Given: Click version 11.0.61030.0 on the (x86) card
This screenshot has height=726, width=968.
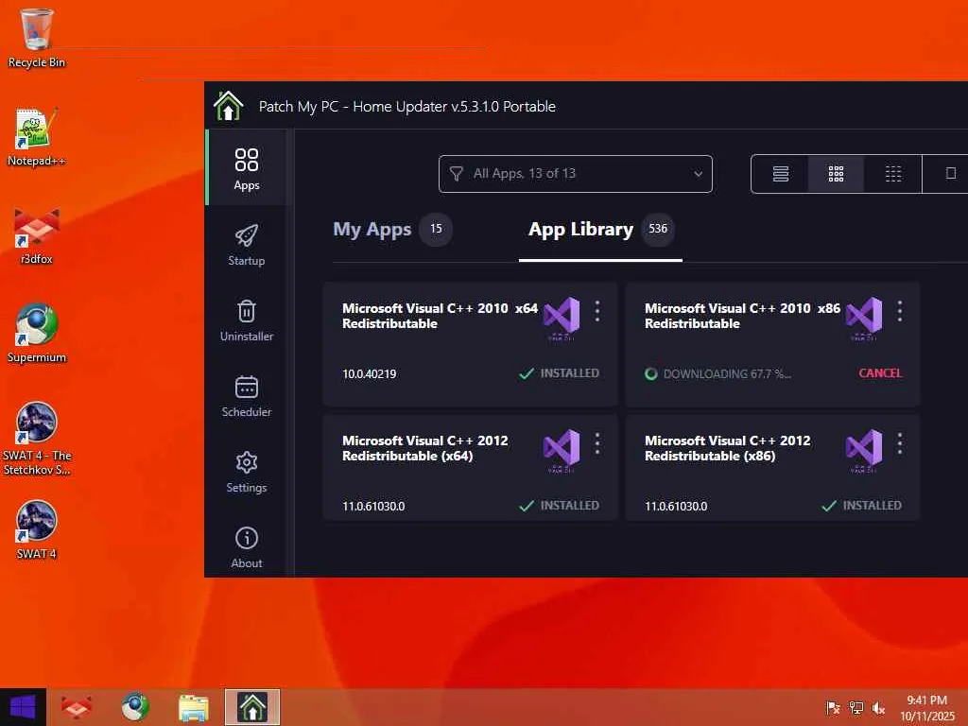Looking at the screenshot, I should pyautogui.click(x=676, y=507).
